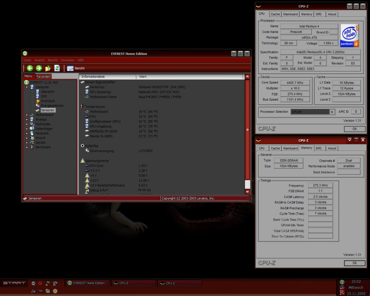The height and width of the screenshot is (296, 370).
Task: Click the Wert column header
Action: (x=190, y=77)
